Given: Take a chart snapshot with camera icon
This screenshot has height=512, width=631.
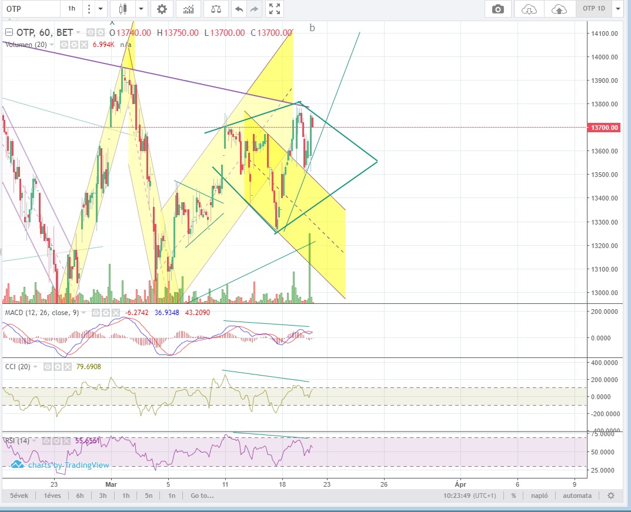Looking at the screenshot, I should tap(498, 9).
